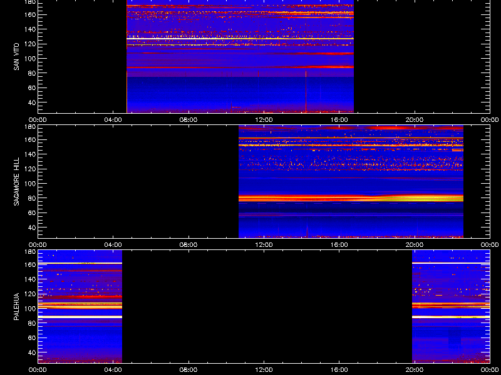Select the 04:00 time label under Sagamore Hill
Viewport: 501px width, 375px height.
(113, 245)
